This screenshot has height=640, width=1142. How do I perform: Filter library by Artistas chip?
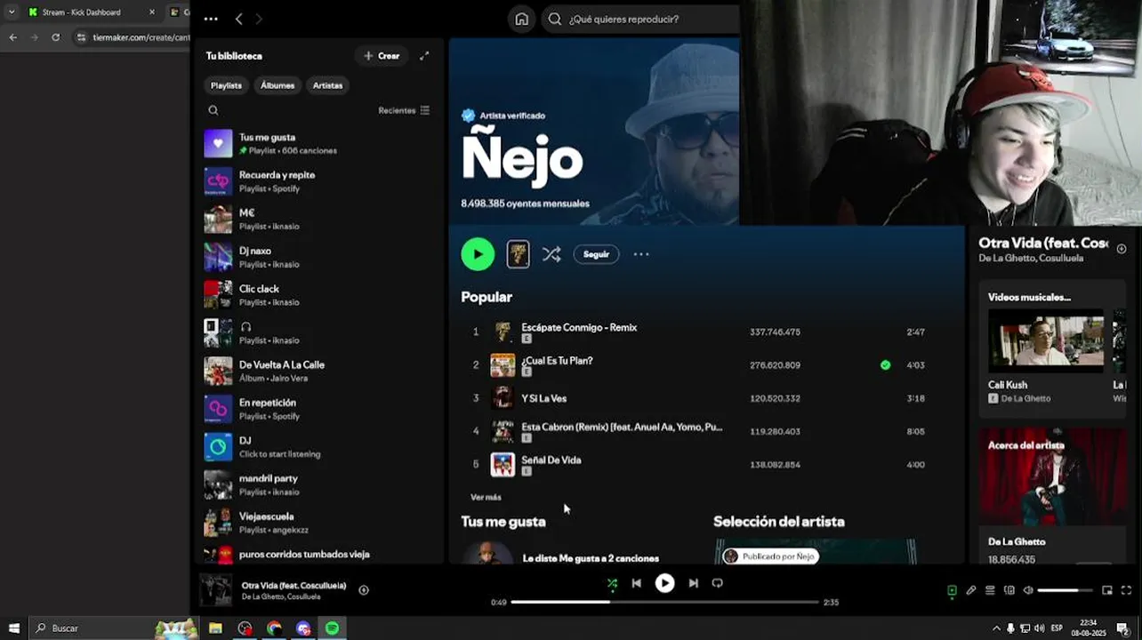click(x=327, y=85)
